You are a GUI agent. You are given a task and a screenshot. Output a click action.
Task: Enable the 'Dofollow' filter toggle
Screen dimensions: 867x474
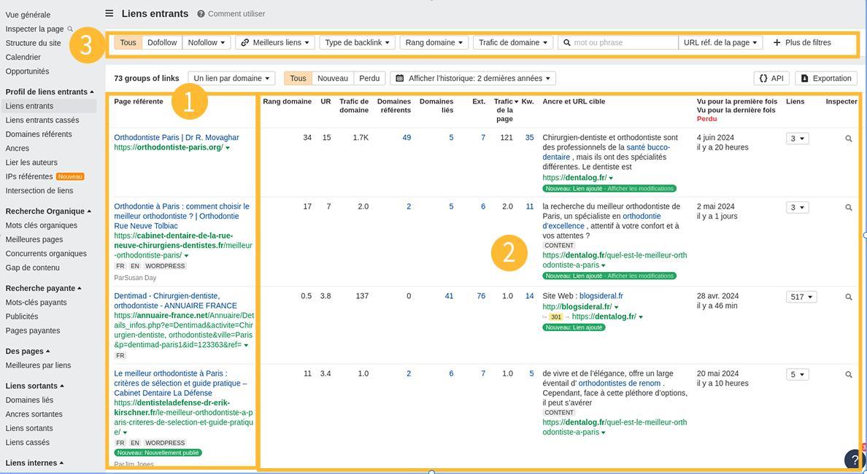pos(161,42)
